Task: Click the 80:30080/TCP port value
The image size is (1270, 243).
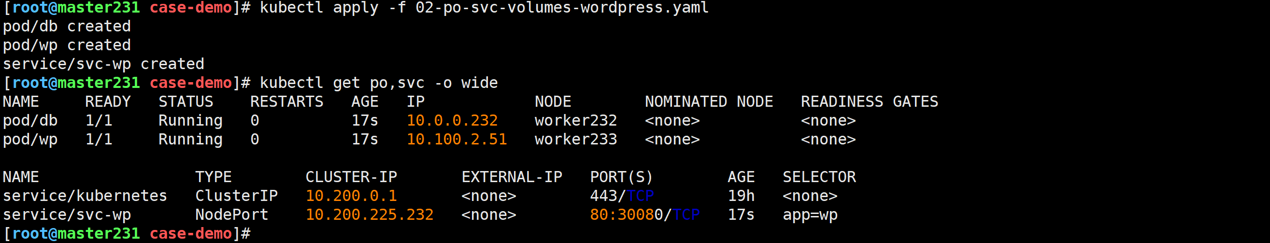Action: [x=645, y=215]
